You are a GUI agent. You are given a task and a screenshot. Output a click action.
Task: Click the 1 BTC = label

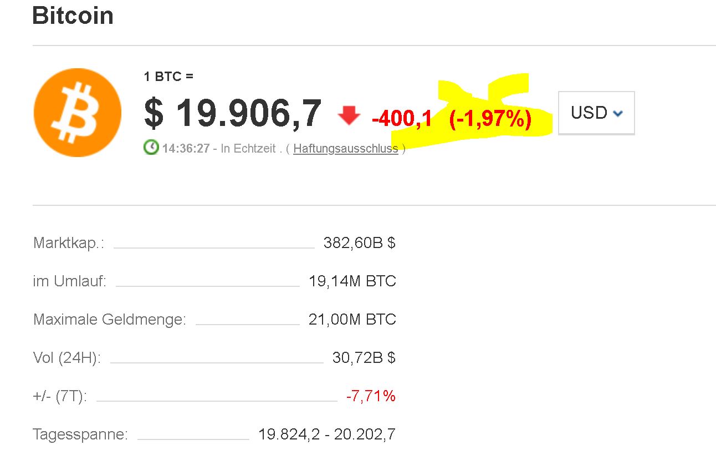(168, 77)
